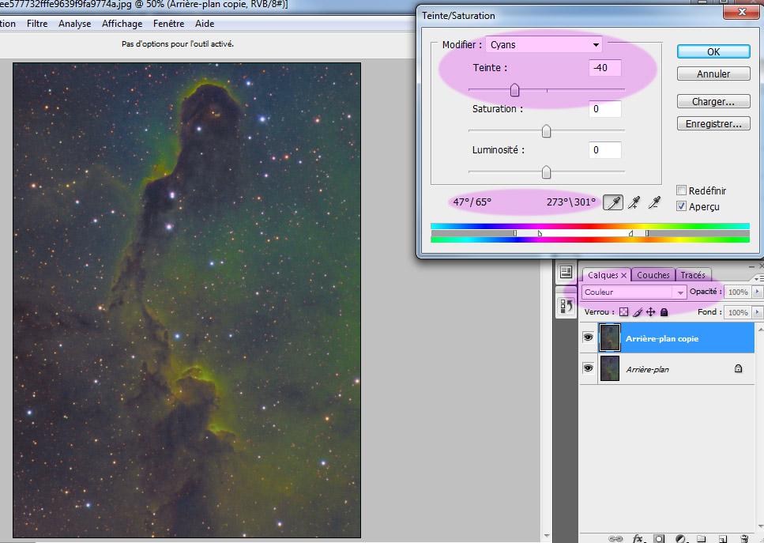Add a layer mask from panel footer
This screenshot has width=764, height=543.
659,538
